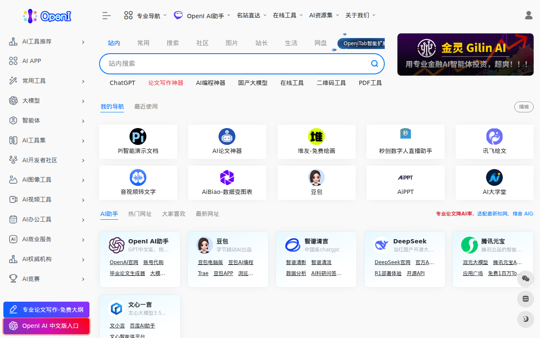Image resolution: width=540 pixels, height=338 pixels.
Task: Open the DeepSeek官网 link
Action: click(x=392, y=262)
